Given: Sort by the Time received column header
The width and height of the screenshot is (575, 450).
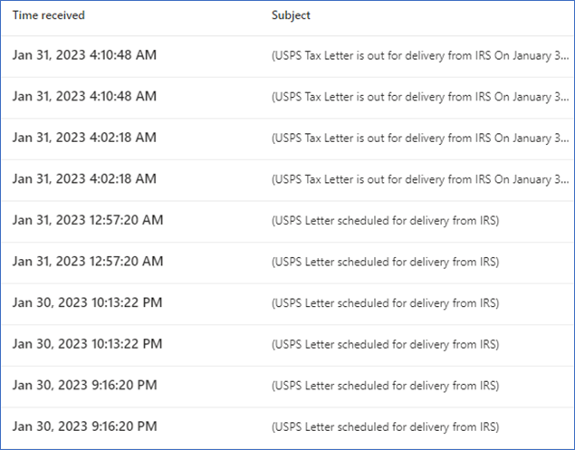Looking at the screenshot, I should [48, 15].
